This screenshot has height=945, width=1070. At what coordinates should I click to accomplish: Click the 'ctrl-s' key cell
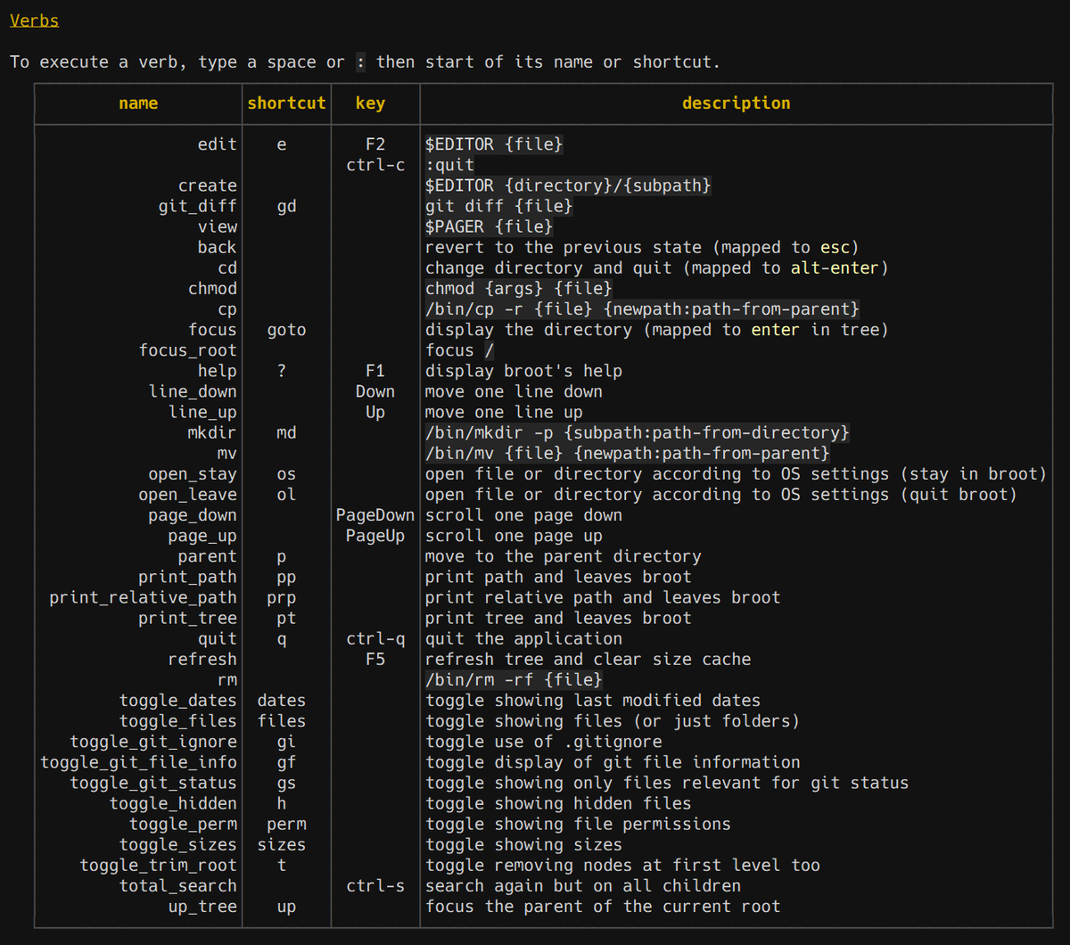pyautogui.click(x=375, y=885)
